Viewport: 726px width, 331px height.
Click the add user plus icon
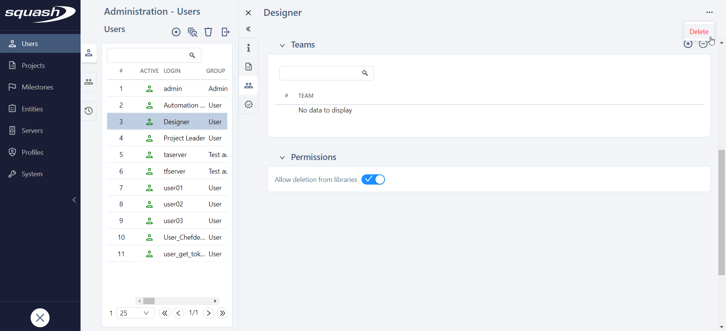click(176, 32)
